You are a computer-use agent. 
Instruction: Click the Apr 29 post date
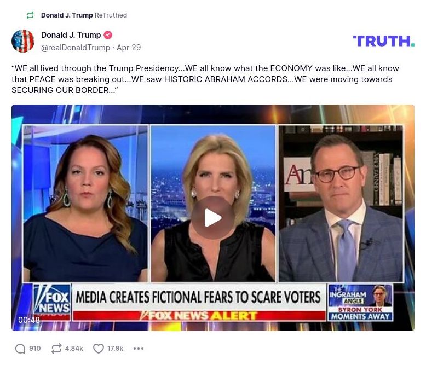pos(129,48)
